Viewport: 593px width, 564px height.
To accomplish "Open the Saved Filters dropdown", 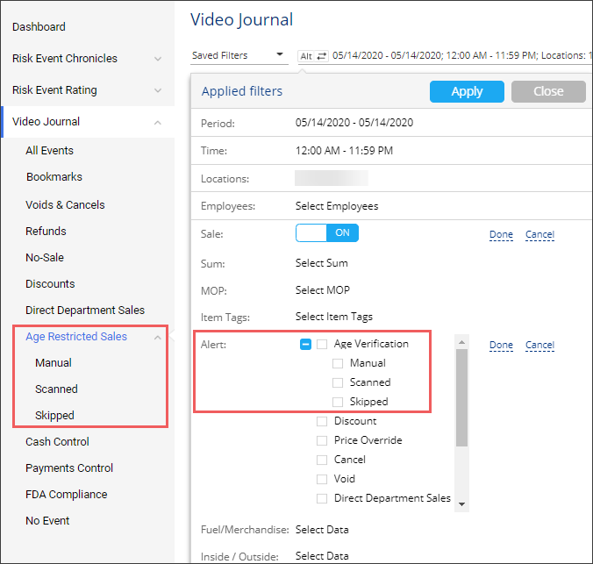I will coord(239,55).
